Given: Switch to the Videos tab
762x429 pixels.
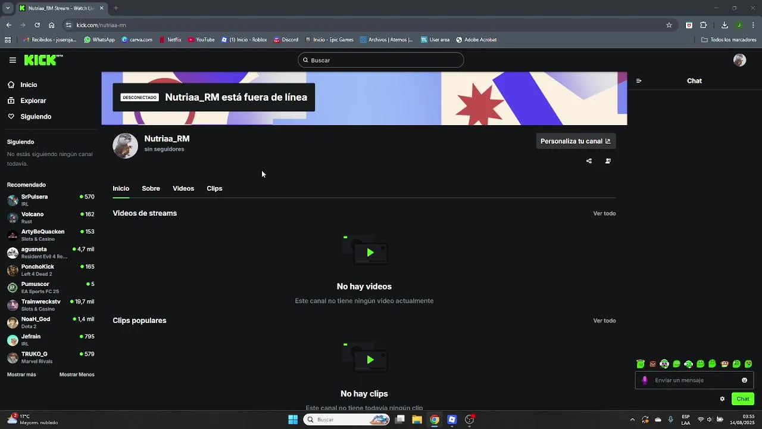Looking at the screenshot, I should 183,188.
